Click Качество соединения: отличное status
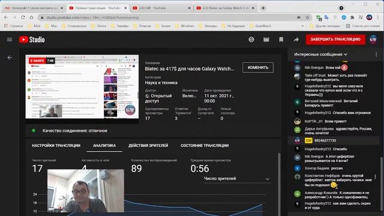 pos(74,131)
